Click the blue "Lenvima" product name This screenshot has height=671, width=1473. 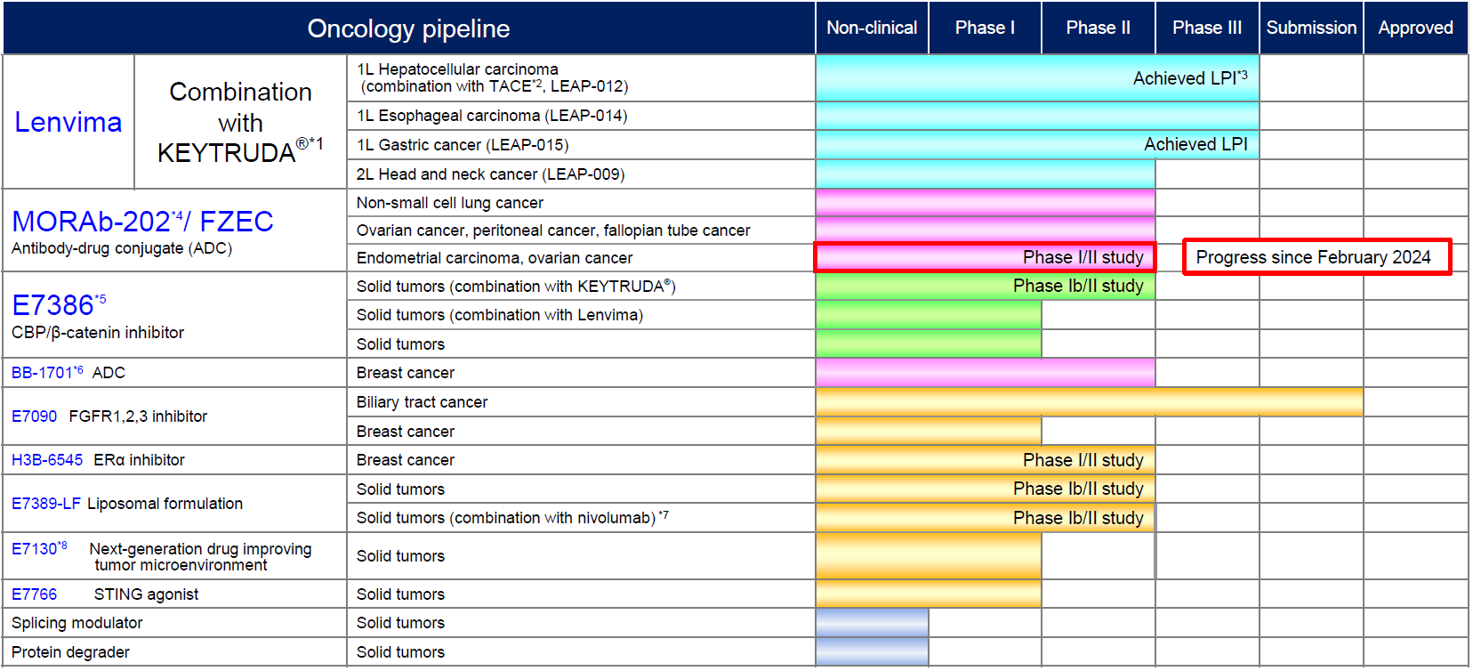[x=68, y=122]
